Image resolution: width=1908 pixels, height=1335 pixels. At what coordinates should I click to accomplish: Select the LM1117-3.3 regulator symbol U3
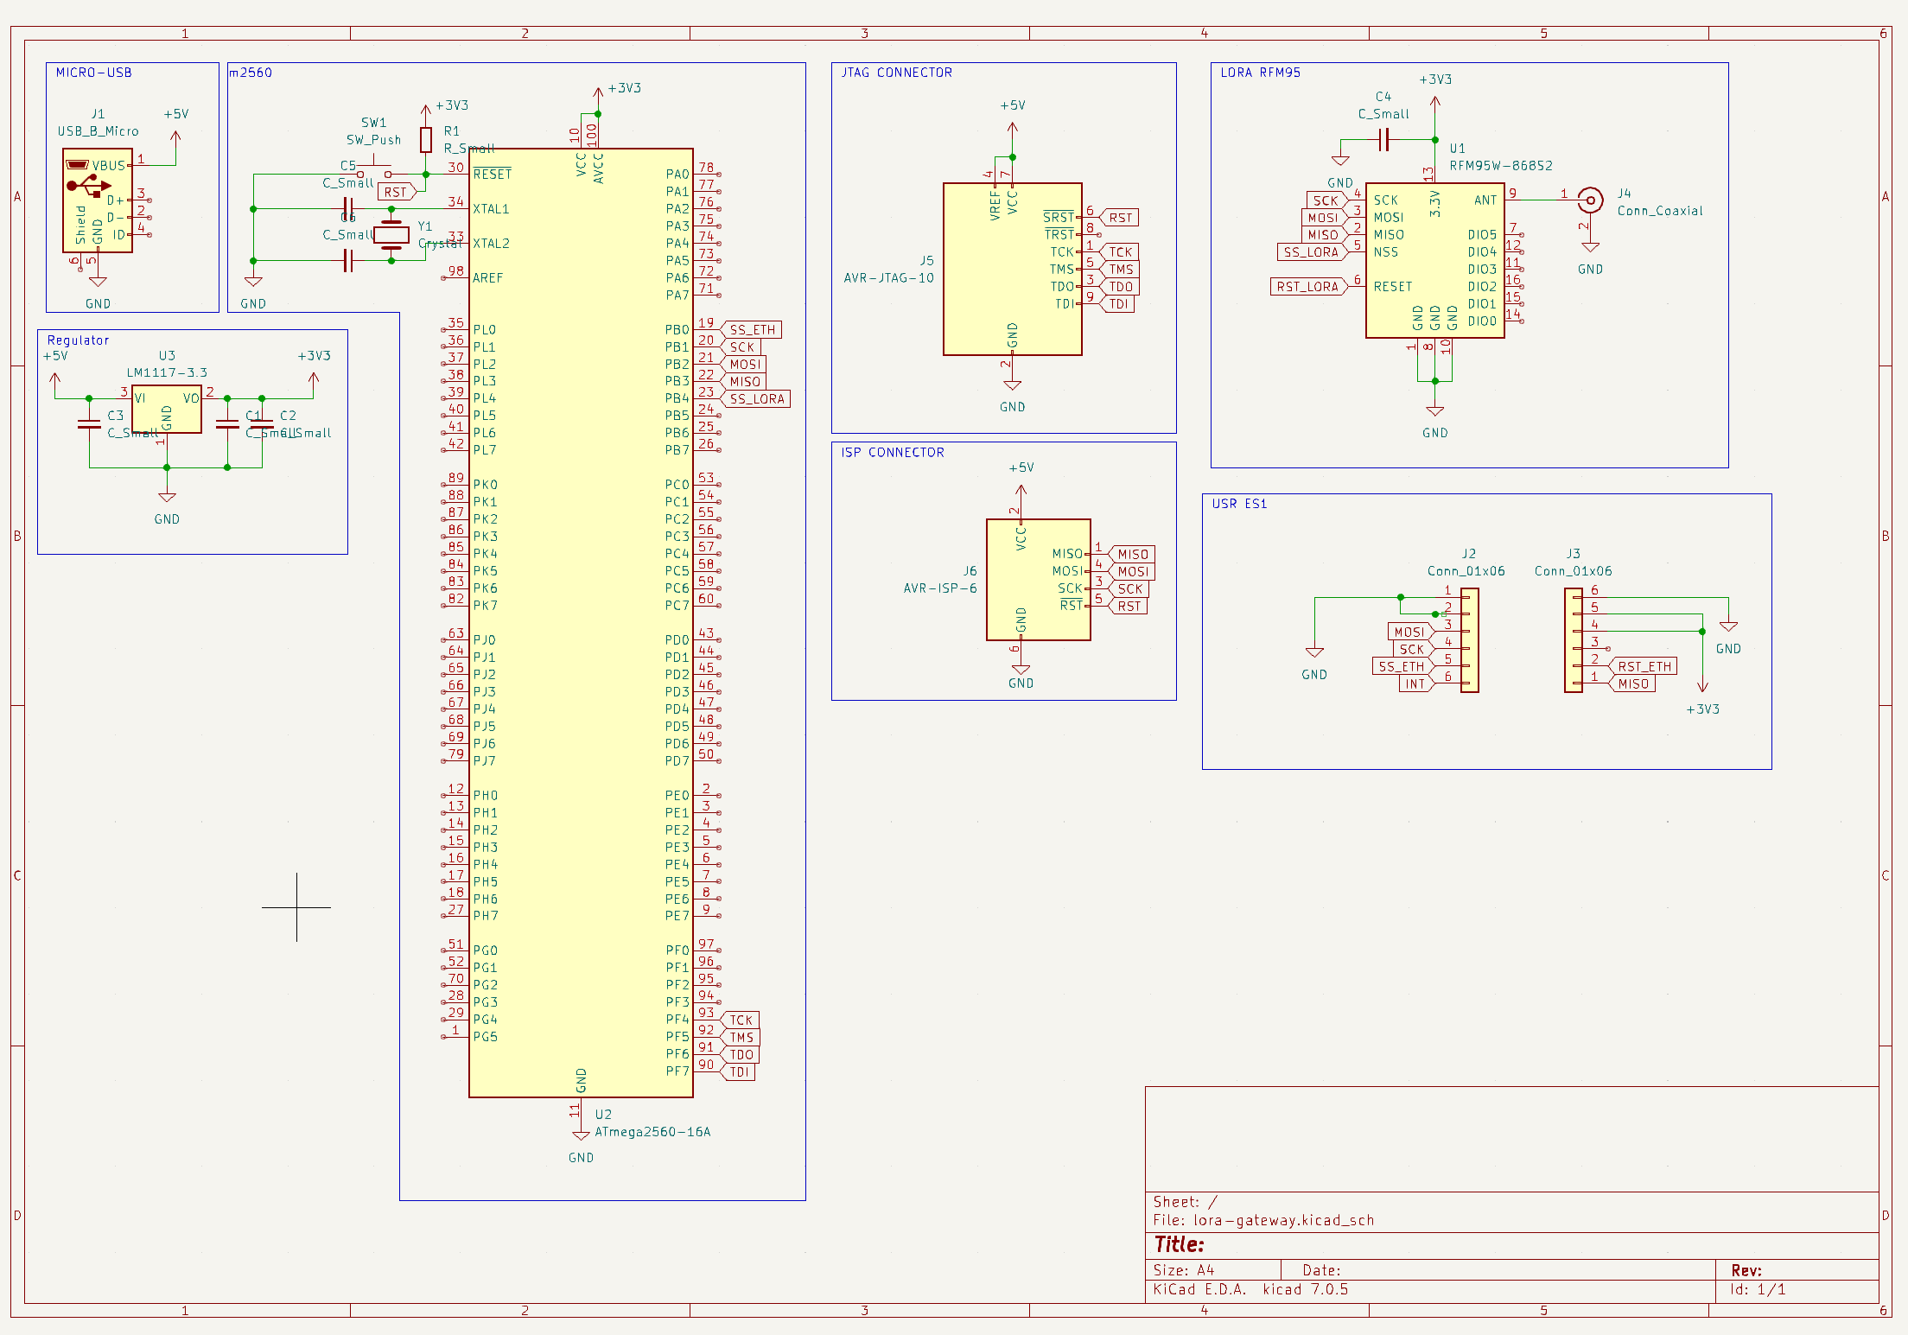click(x=167, y=410)
